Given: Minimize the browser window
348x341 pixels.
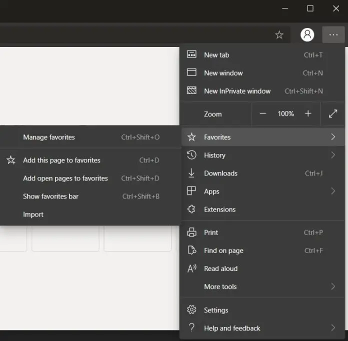Looking at the screenshot, I should click(x=285, y=8).
